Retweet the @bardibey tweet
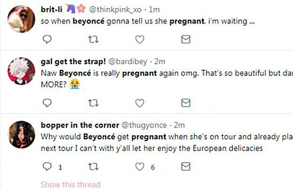 click(93, 103)
